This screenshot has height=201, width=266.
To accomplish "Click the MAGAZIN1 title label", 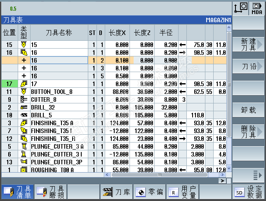I will [218, 20].
